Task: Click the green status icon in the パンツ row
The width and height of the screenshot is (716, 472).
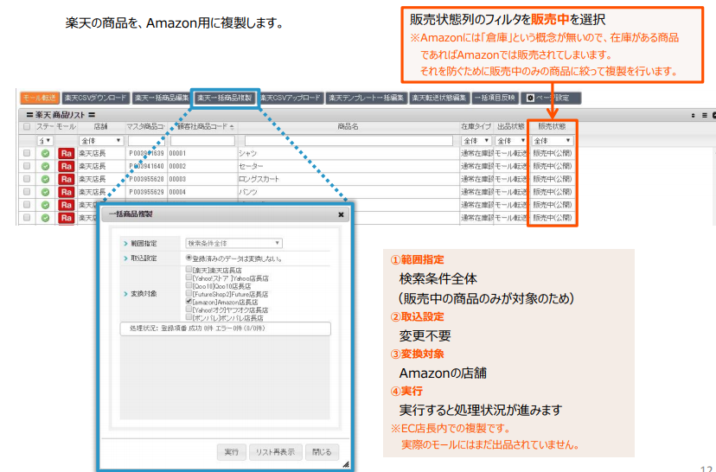Action: click(x=45, y=192)
